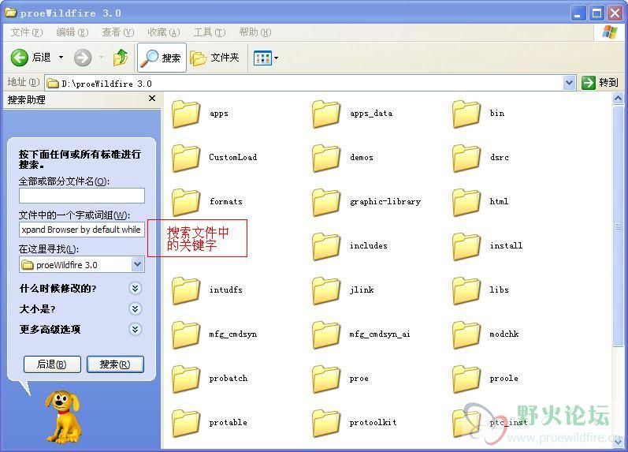Select the libs folder icon
The width and height of the screenshot is (628, 452).
click(x=466, y=290)
